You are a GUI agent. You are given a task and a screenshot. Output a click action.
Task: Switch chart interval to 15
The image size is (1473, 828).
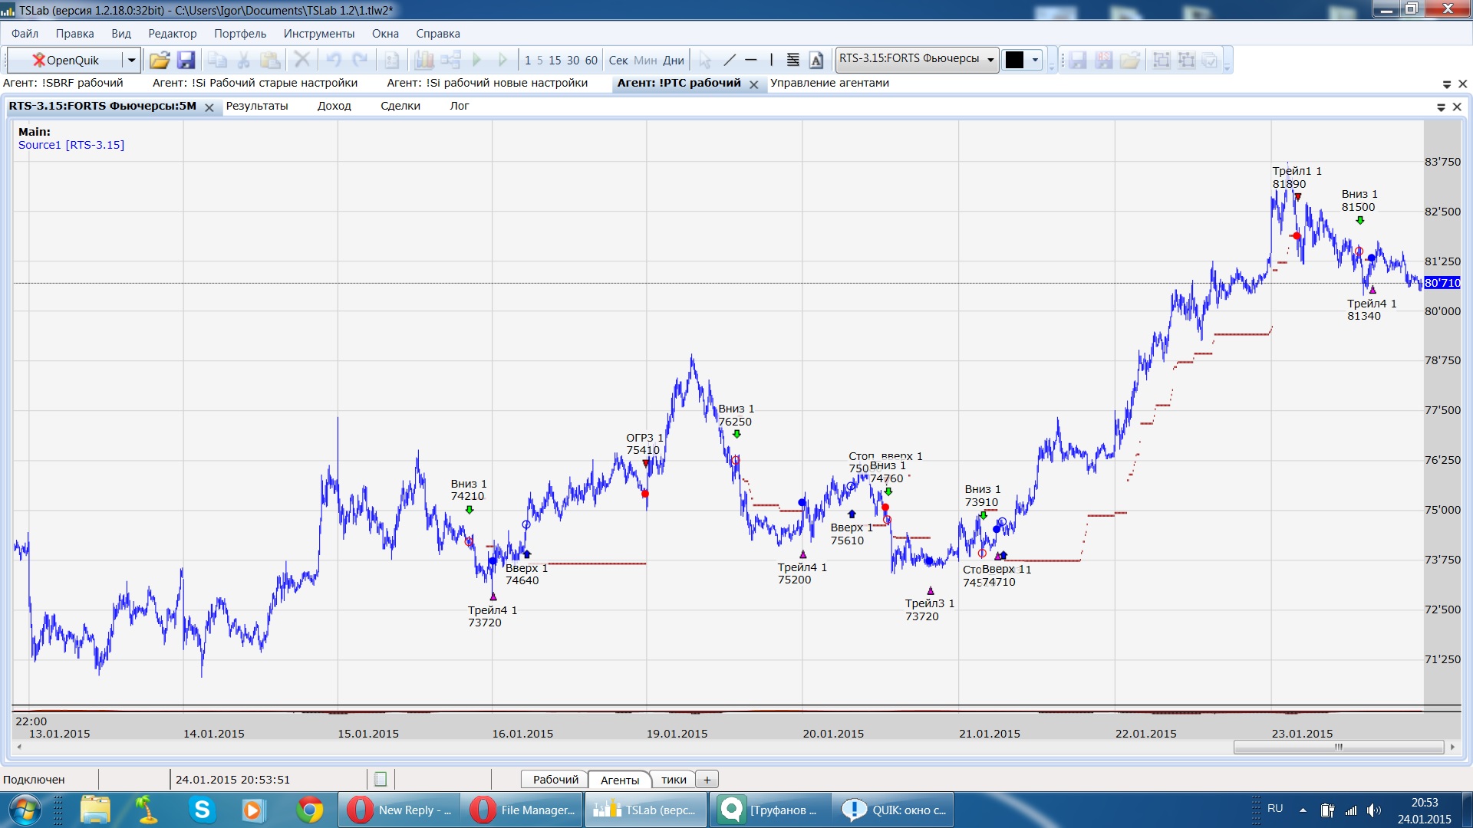click(555, 61)
